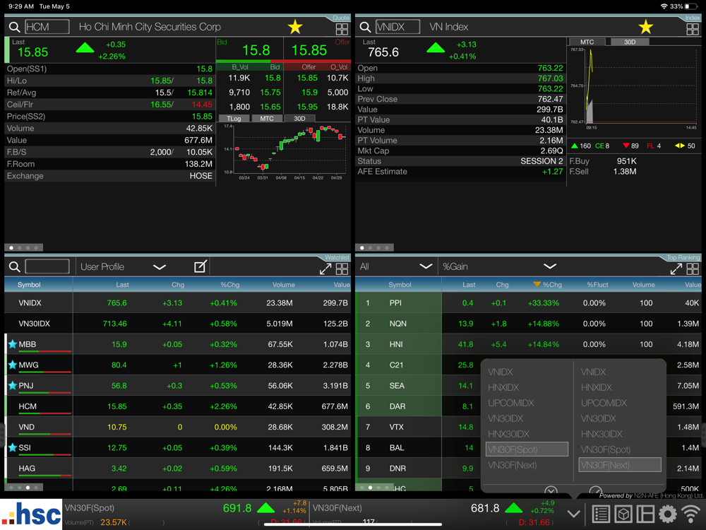Switch to the 30D tab in HCM quote
Screen dimensions: 706x530
click(x=299, y=119)
